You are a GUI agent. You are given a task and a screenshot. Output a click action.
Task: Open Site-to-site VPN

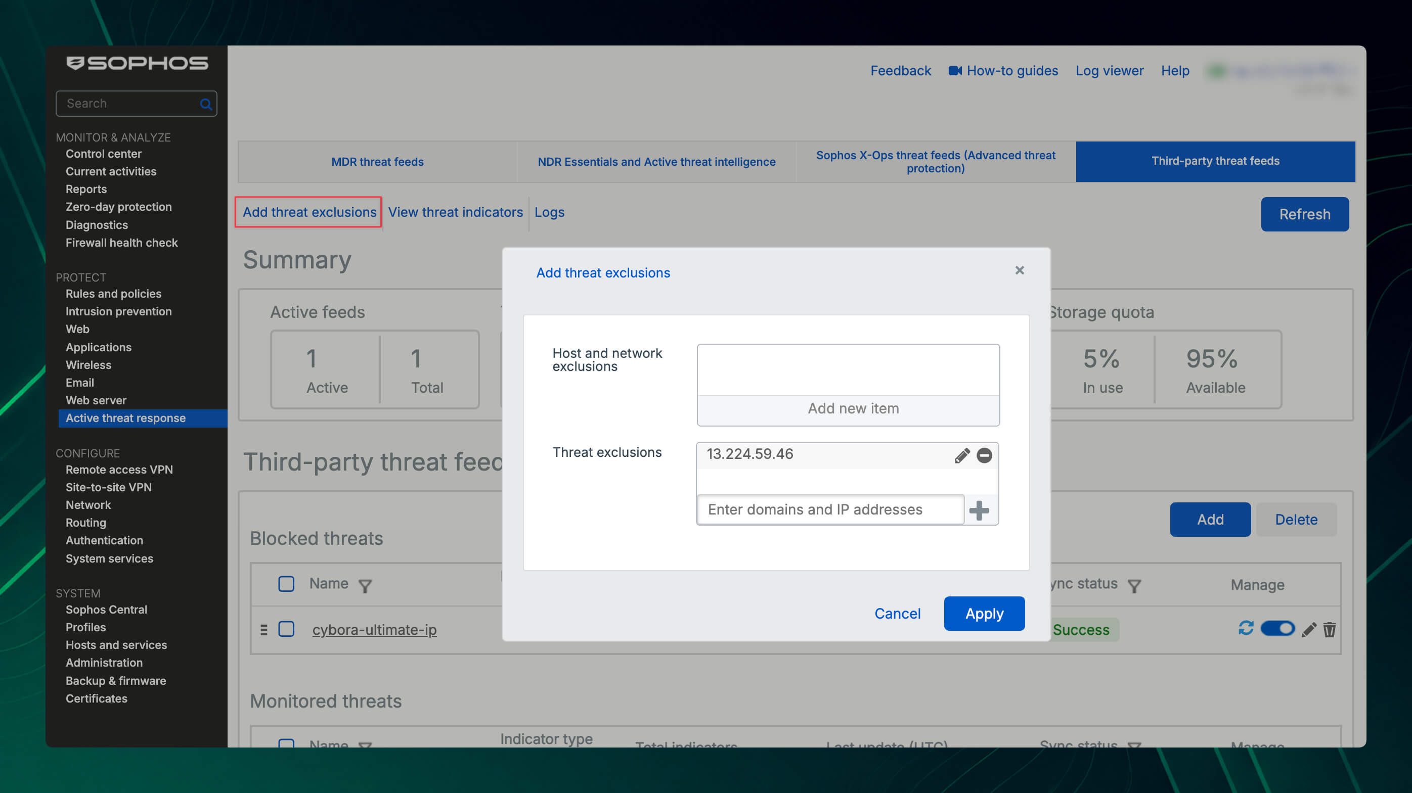click(109, 487)
